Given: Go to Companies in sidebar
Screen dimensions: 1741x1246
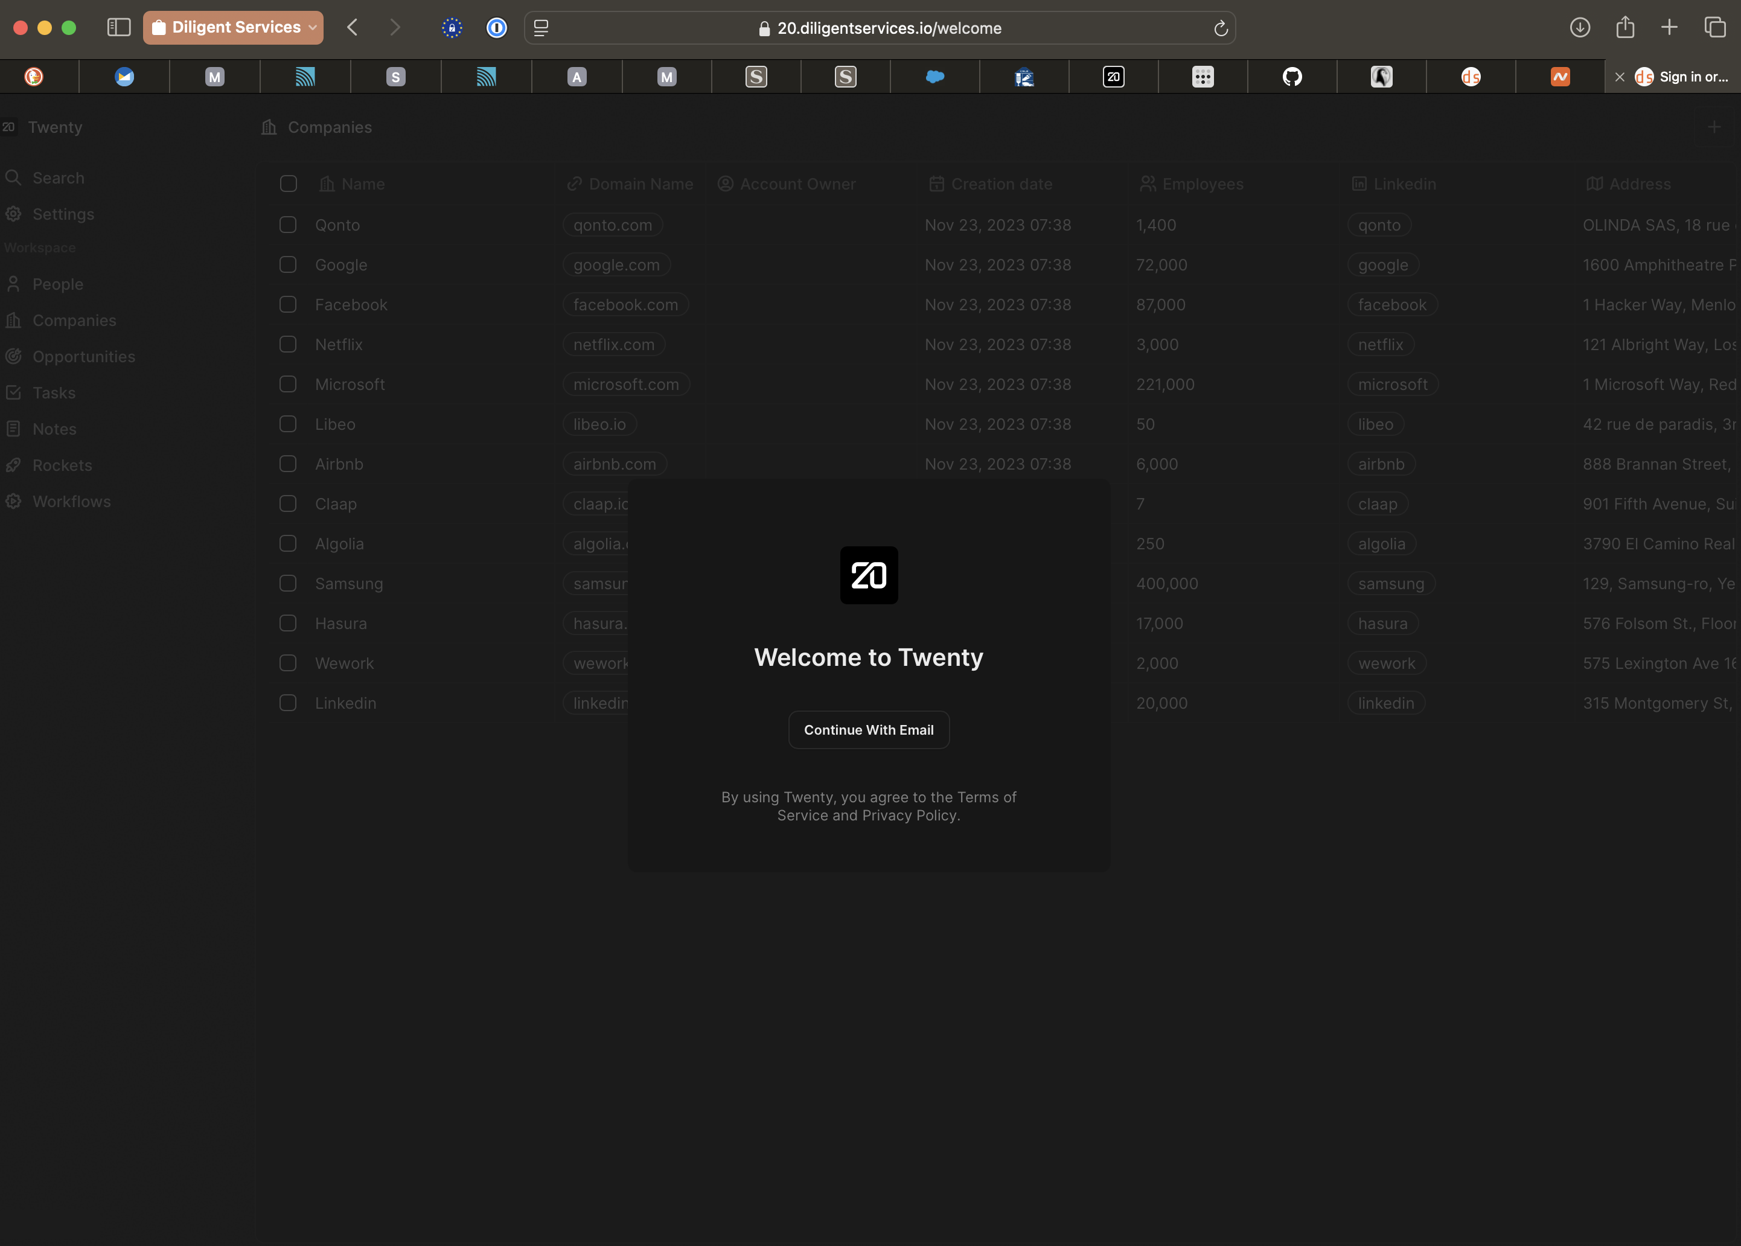Looking at the screenshot, I should [x=74, y=320].
